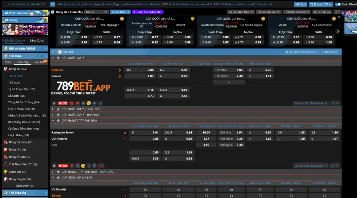
Task: Close the featured matches carousel
Action: coord(339,17)
